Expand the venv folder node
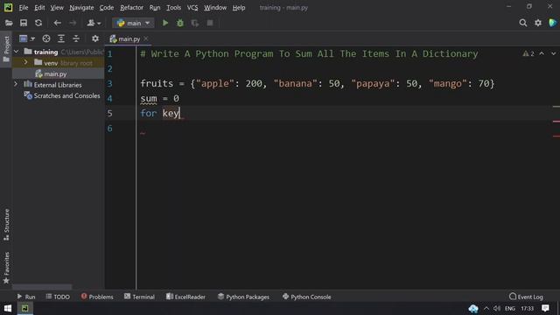The height and width of the screenshot is (315, 560). coord(25,62)
